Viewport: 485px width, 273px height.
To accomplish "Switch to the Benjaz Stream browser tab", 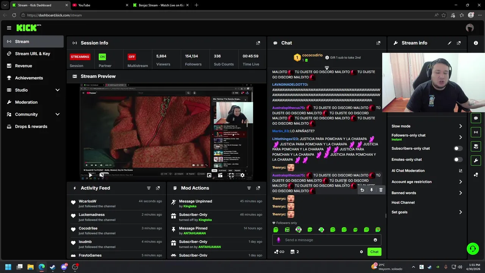I will pos(161,5).
